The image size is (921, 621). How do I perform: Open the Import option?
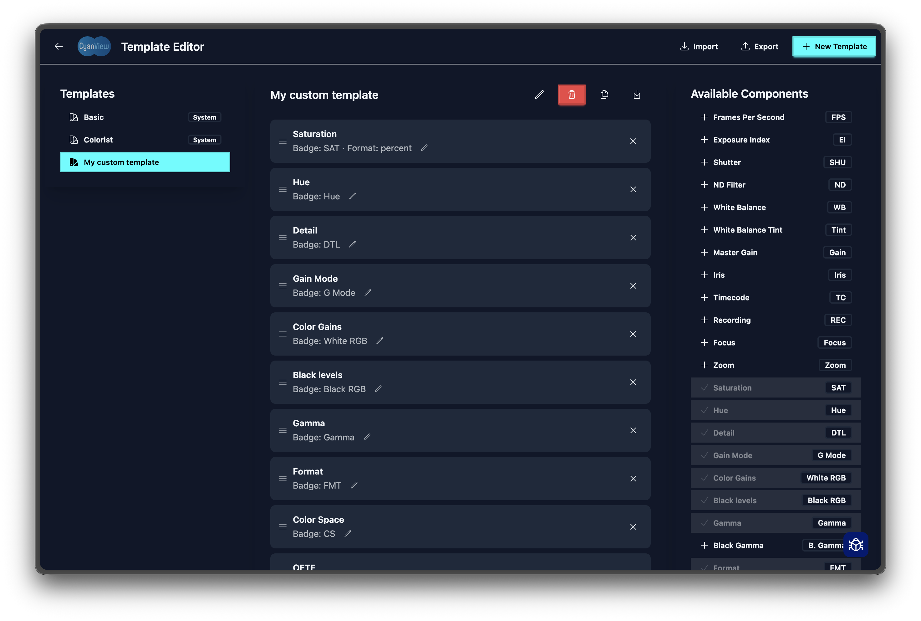pyautogui.click(x=699, y=46)
